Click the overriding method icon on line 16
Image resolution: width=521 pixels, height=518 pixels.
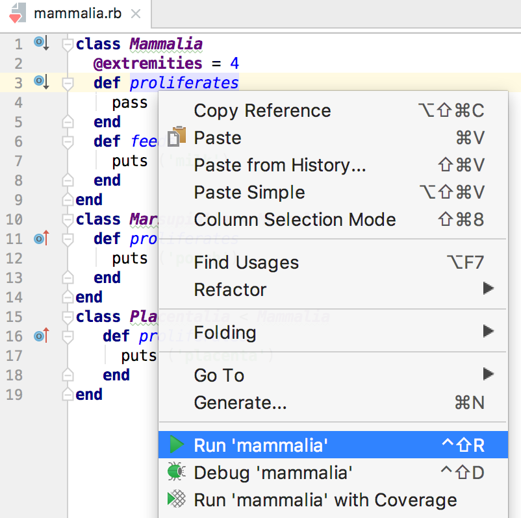point(41,336)
